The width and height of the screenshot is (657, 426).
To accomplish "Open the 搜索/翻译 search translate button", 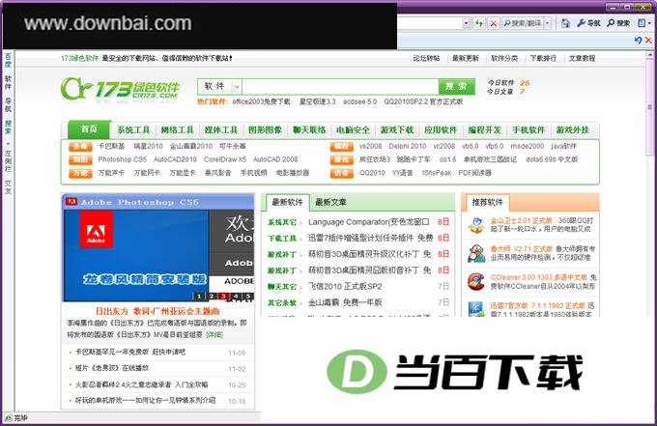I will [523, 23].
